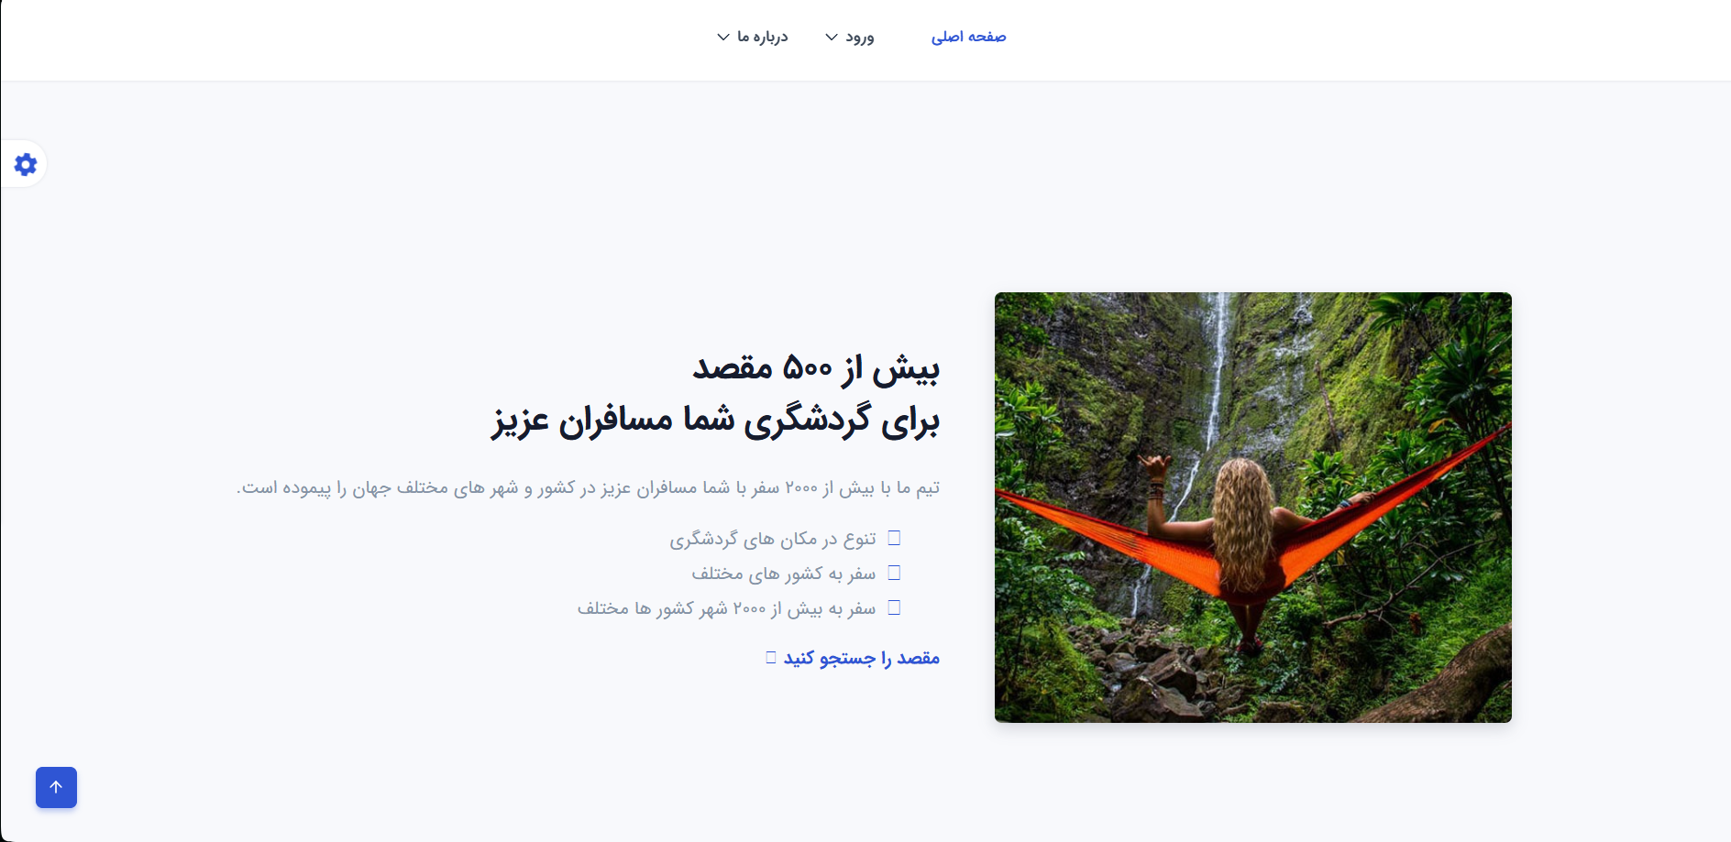Follow the مقصد را جستجو کنید link

coord(862,658)
